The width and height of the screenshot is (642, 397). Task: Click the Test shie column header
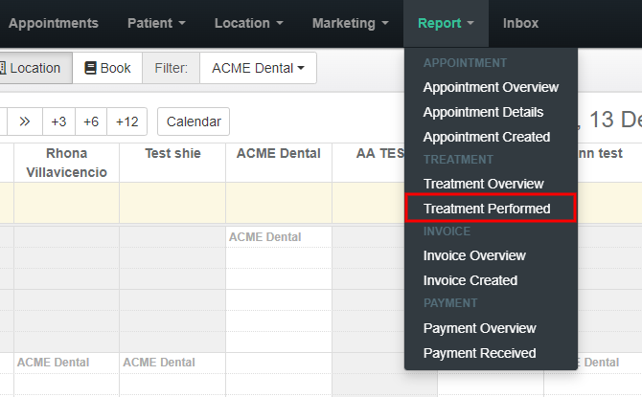click(172, 163)
